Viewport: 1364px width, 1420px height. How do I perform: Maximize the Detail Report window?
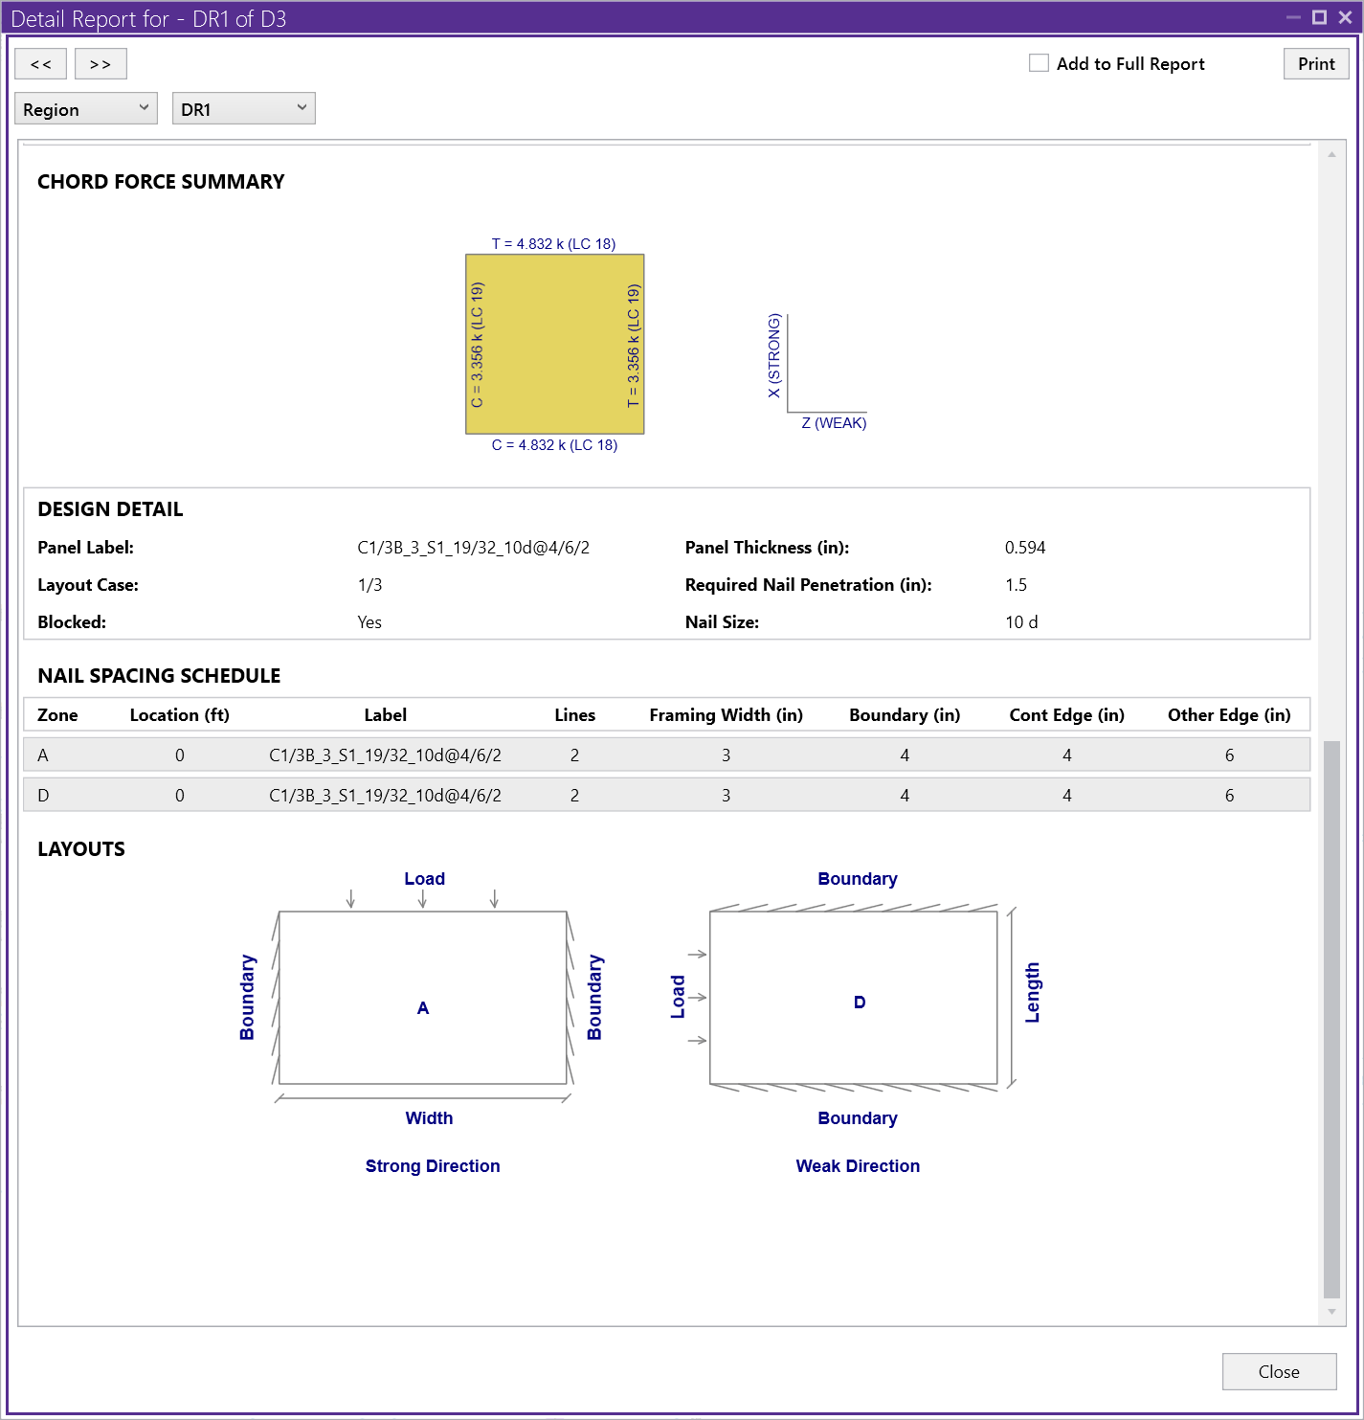pos(1319,17)
